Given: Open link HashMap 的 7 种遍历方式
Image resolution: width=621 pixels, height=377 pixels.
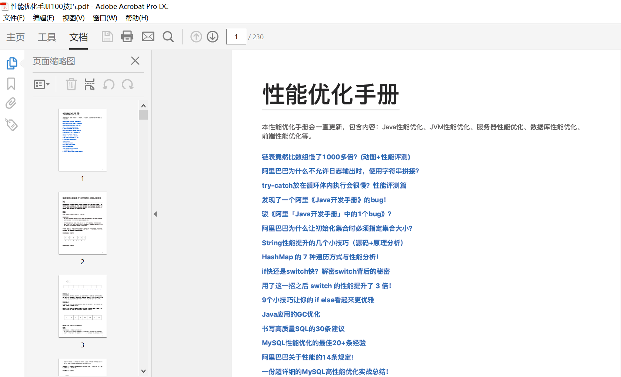Looking at the screenshot, I should click(320, 257).
